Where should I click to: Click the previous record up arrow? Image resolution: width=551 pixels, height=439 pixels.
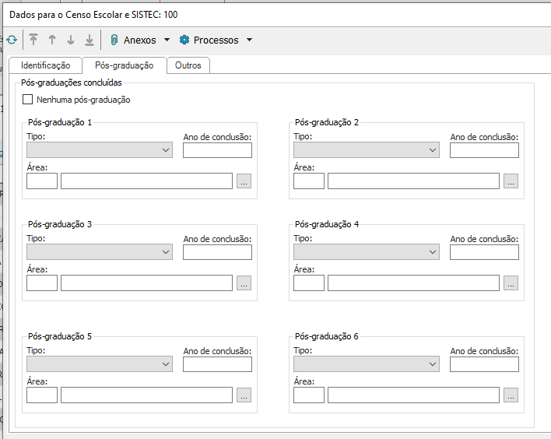[52, 40]
